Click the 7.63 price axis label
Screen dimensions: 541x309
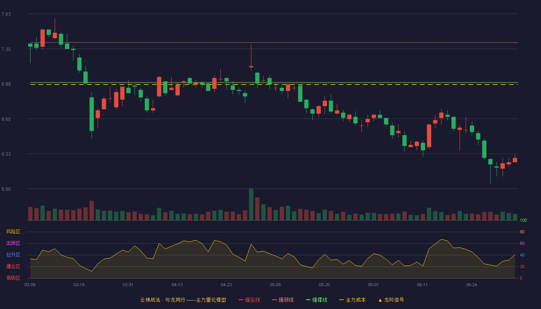click(x=6, y=14)
